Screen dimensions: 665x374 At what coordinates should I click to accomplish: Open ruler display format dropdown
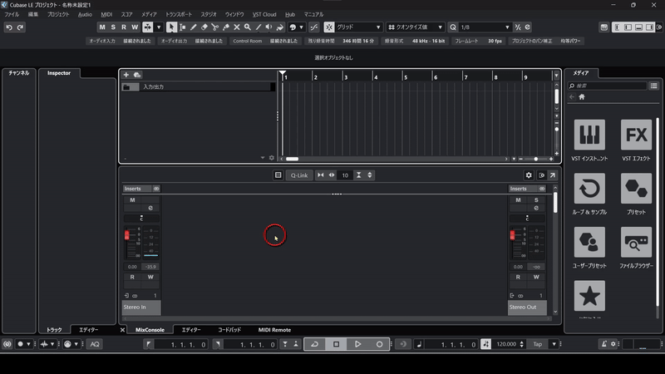click(556, 76)
